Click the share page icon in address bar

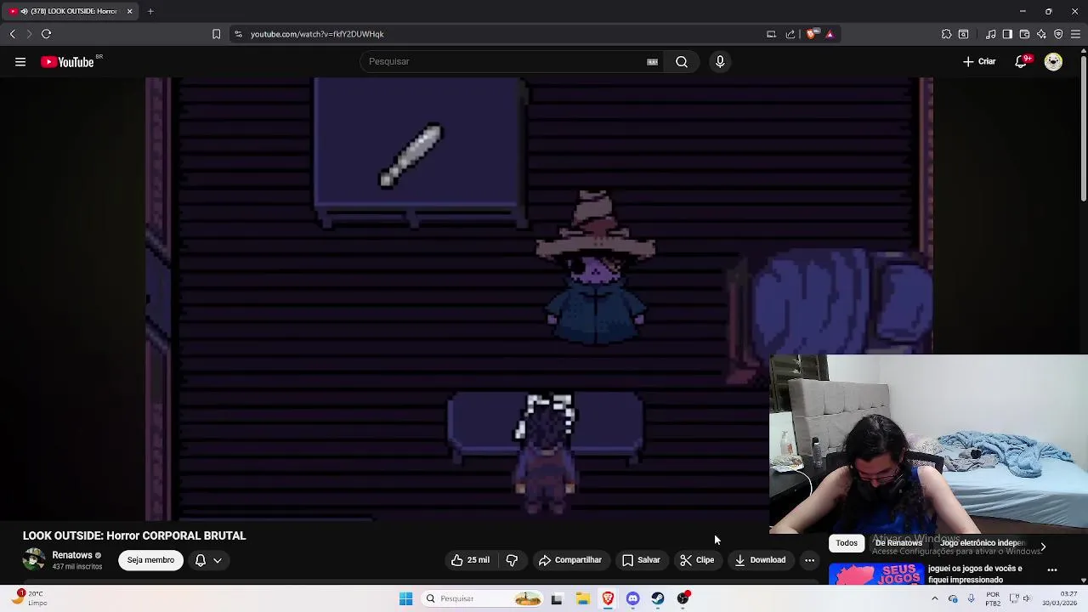pyautogui.click(x=790, y=34)
